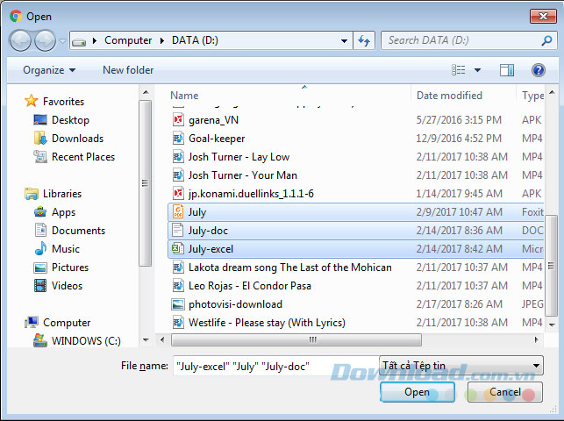Click the Forward navigation arrow button
The image size is (564, 421).
tap(45, 40)
